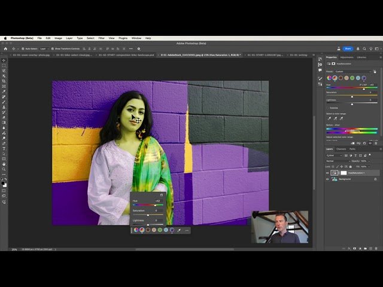Open the Apple menu

coord(5,38)
